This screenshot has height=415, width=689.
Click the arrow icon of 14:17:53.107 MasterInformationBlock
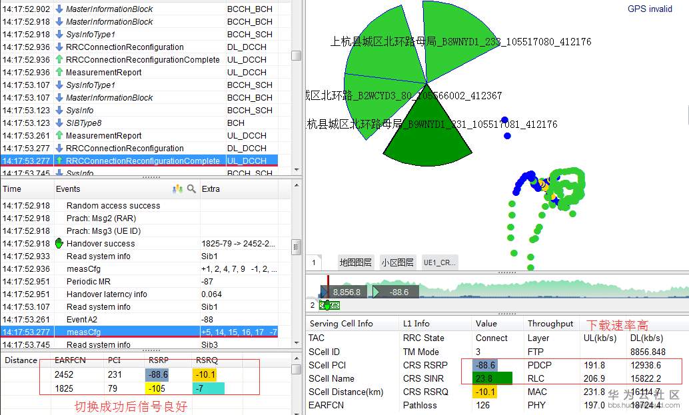pyautogui.click(x=59, y=97)
